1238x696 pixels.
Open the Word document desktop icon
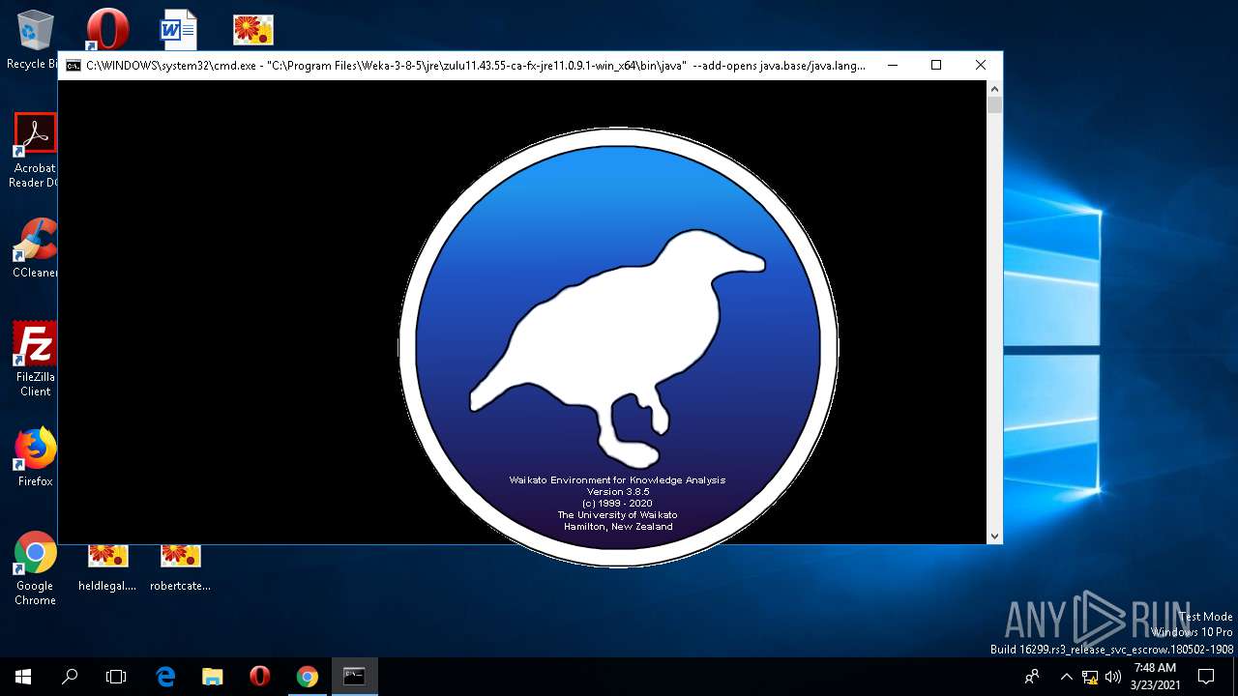tap(179, 29)
